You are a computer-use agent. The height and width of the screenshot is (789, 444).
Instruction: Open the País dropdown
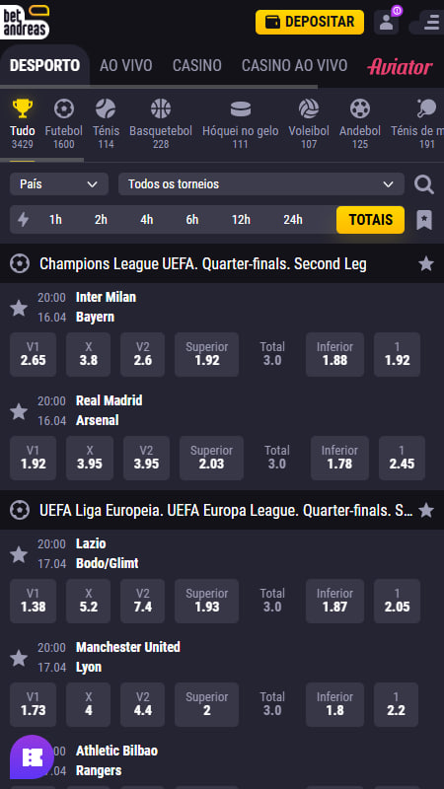[59, 184]
